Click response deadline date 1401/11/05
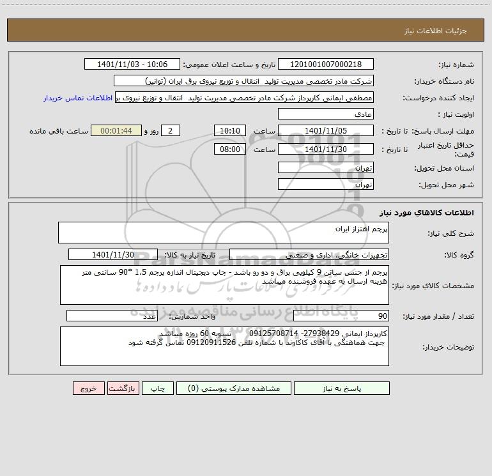 326,130
